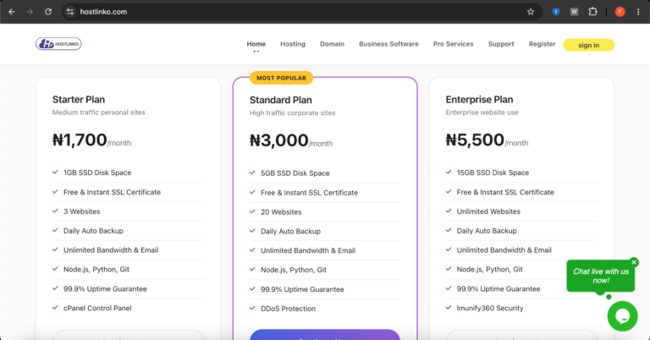Screen dimensions: 650x340
Task: Click the hostlinko.com address bar
Action: click(302, 12)
